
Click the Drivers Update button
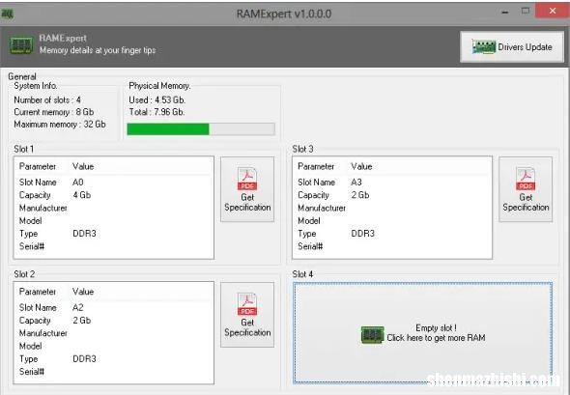tap(511, 47)
